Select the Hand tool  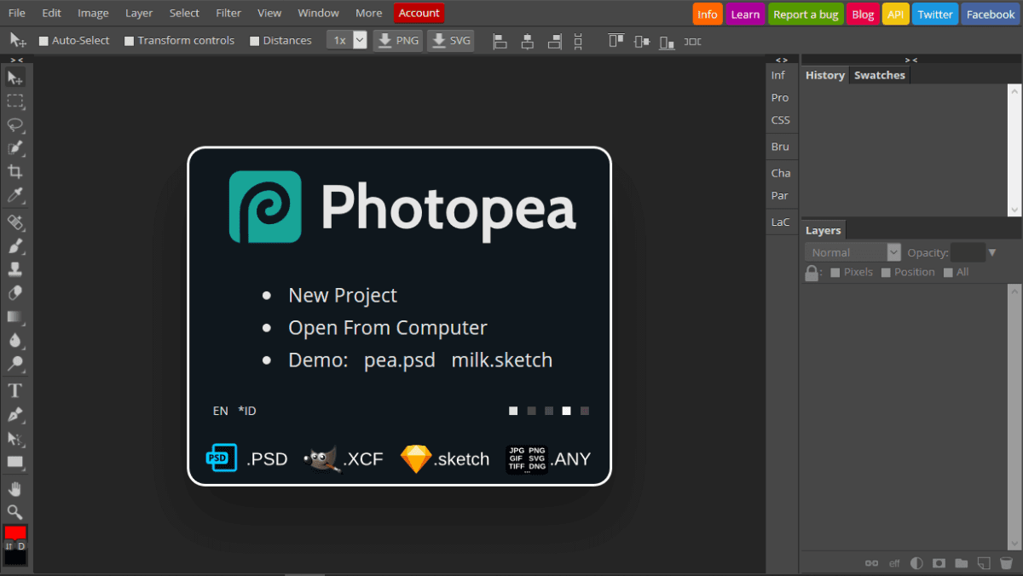coord(14,489)
